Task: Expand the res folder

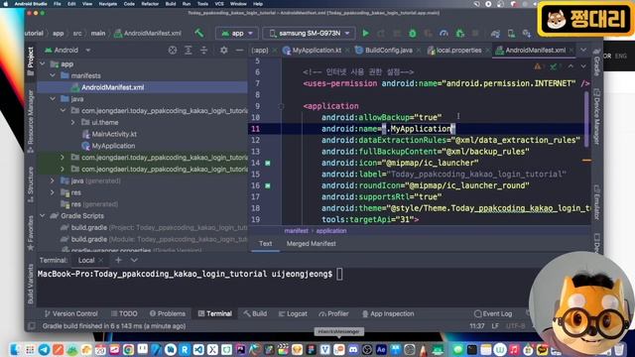Action: (x=53, y=192)
